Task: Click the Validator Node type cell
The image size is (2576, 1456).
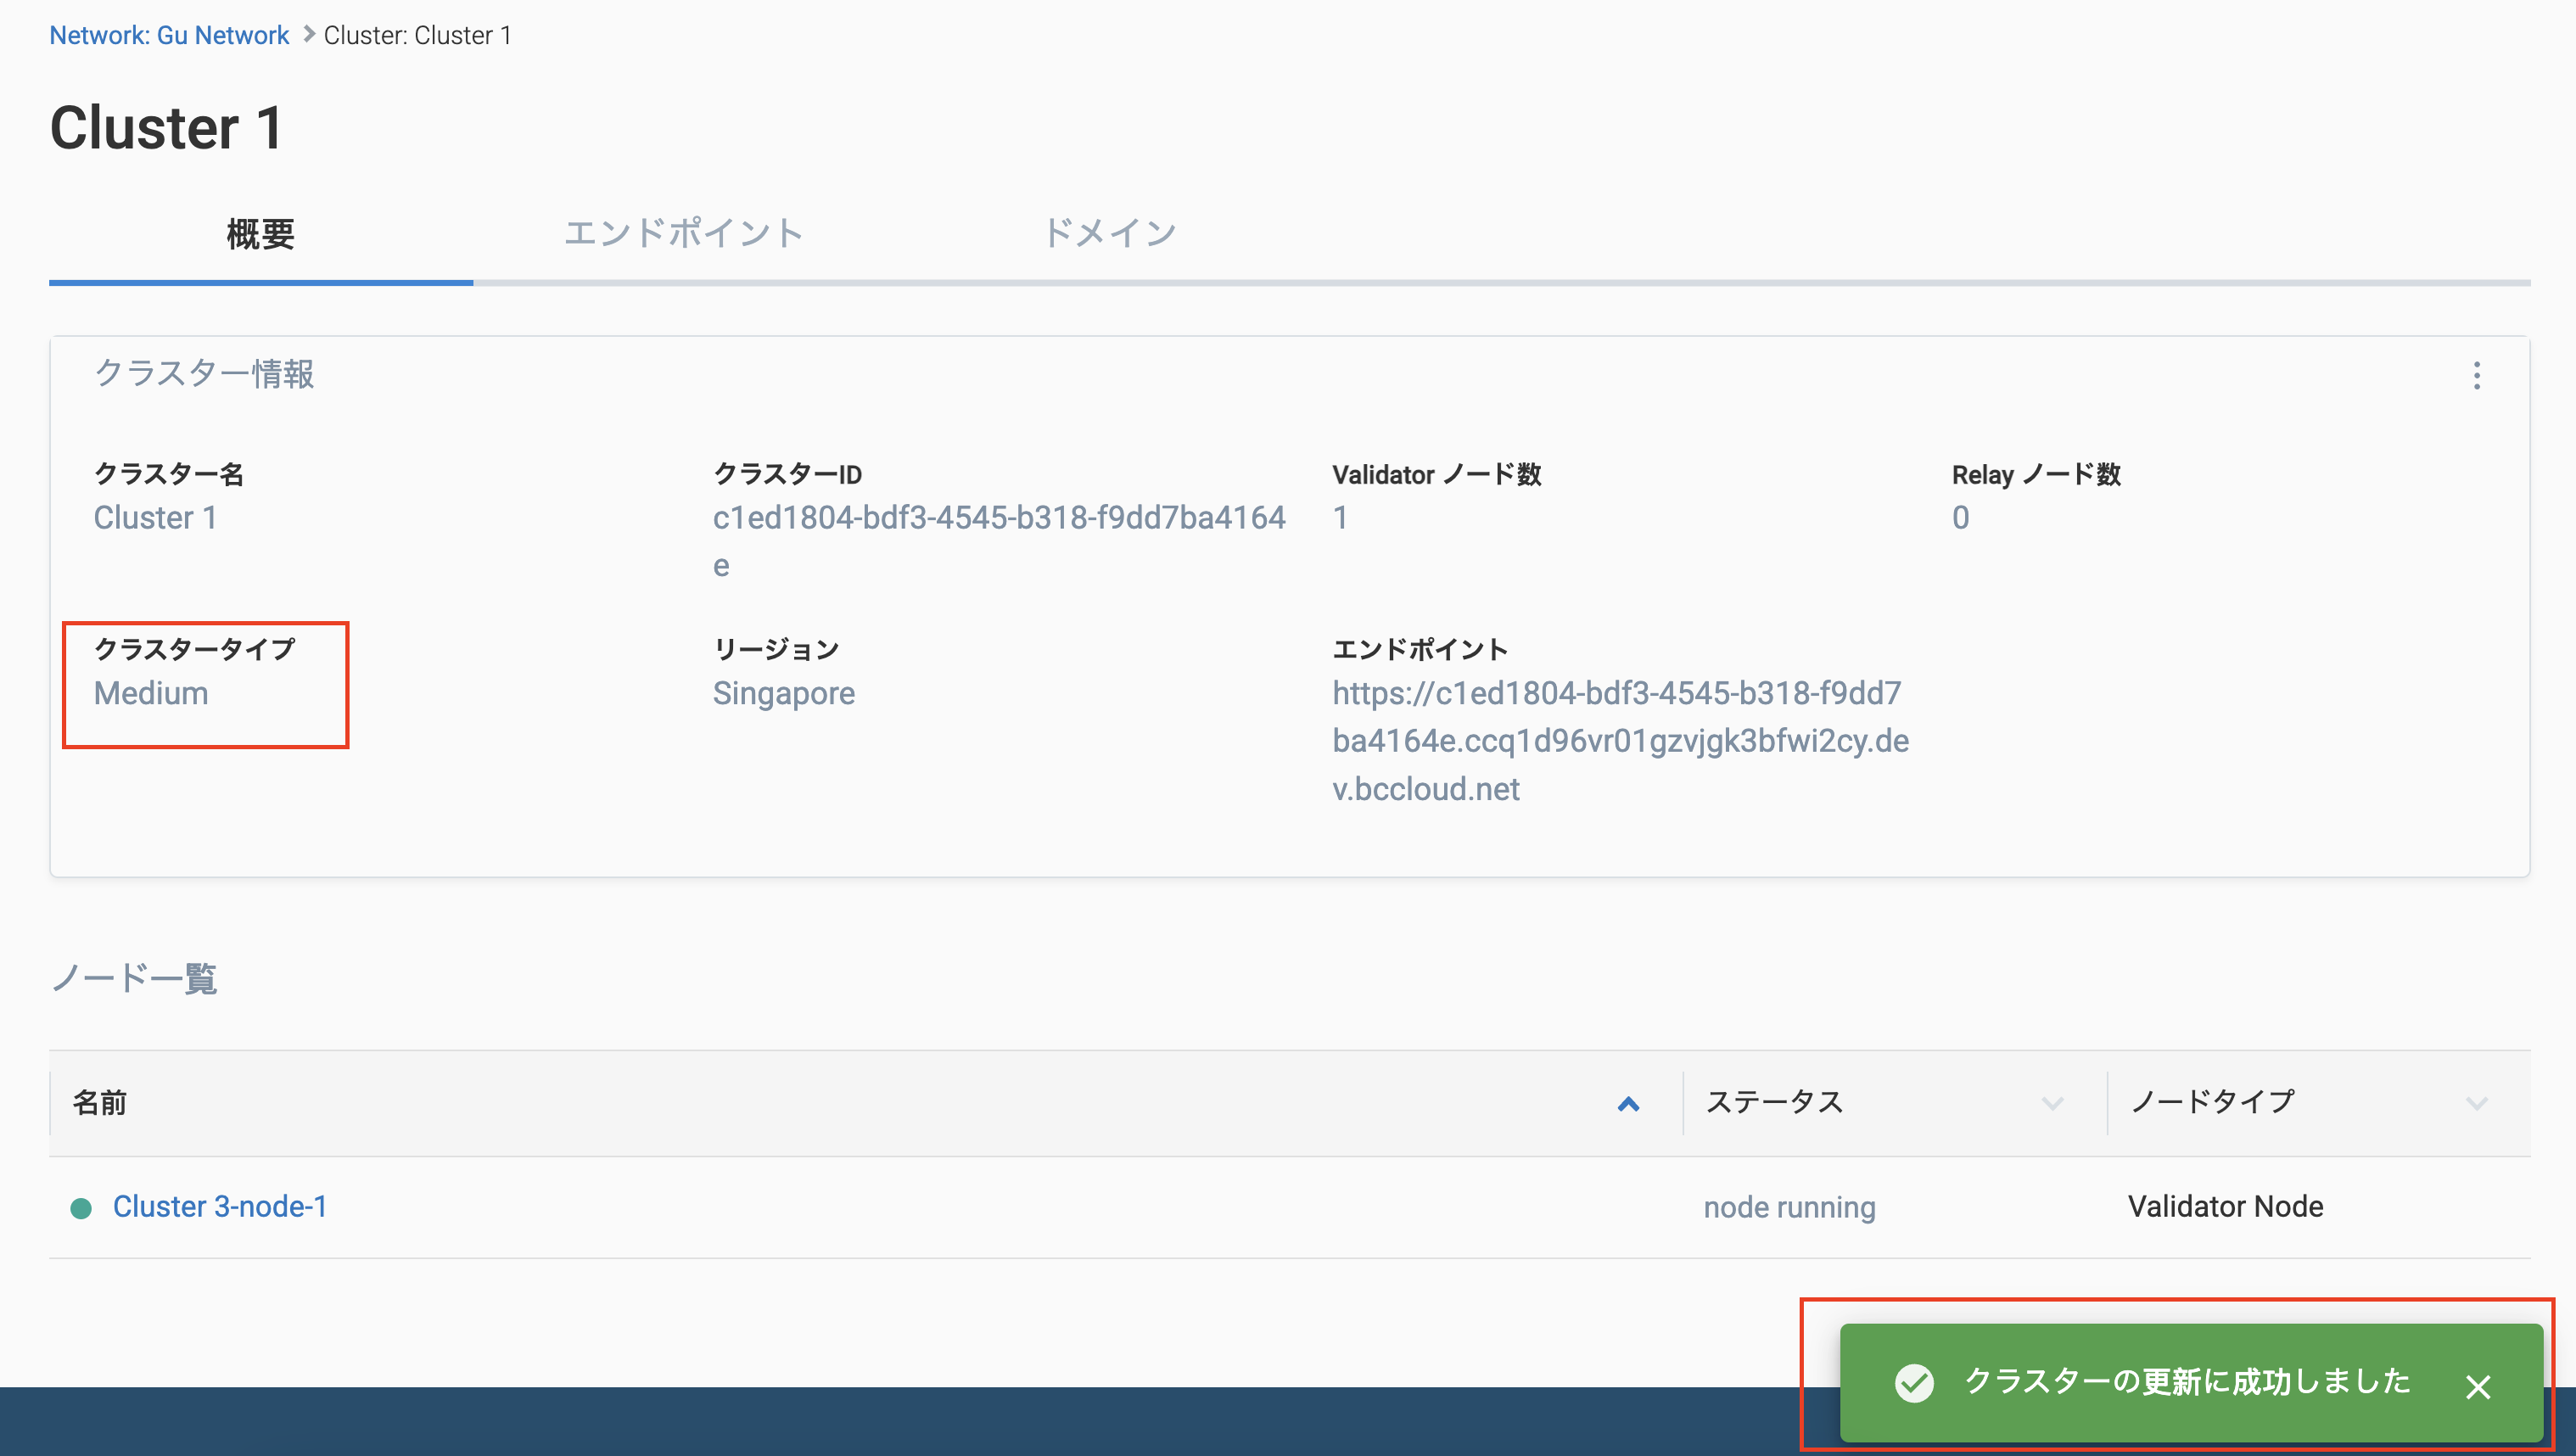Action: [2225, 1206]
